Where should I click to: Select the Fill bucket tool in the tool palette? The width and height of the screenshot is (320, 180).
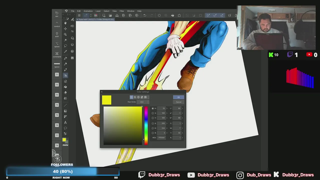pyautogui.click(x=65, y=87)
